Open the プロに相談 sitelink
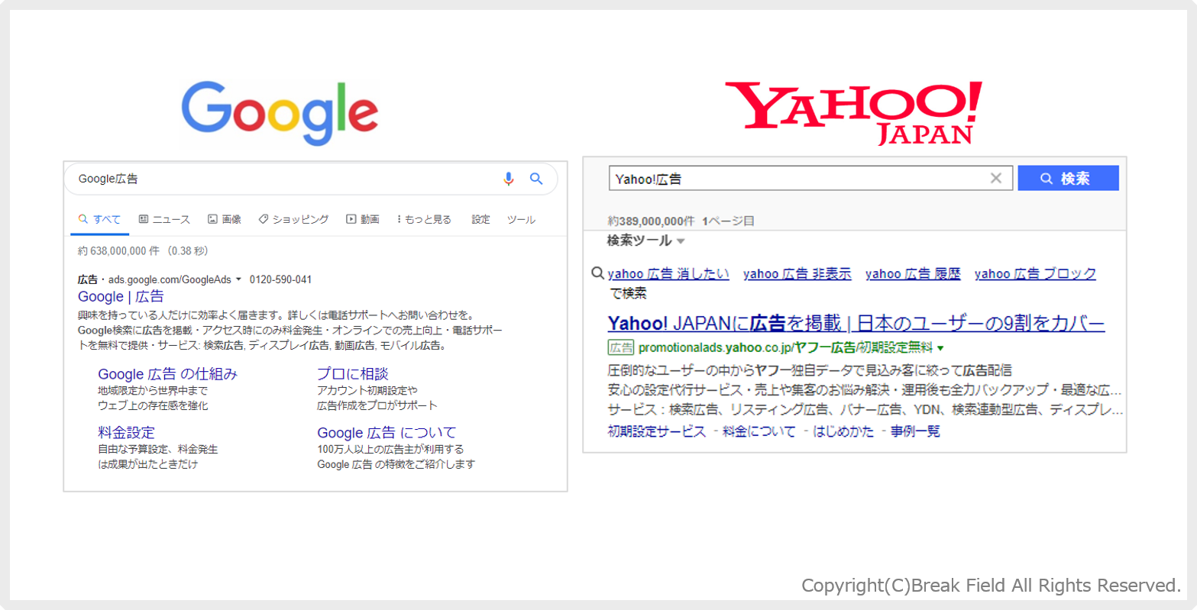 [x=353, y=373]
